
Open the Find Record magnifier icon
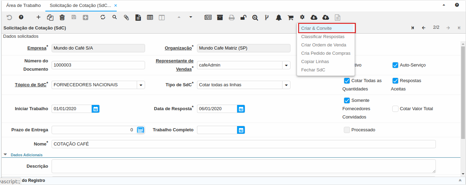pyautogui.click(x=115, y=17)
